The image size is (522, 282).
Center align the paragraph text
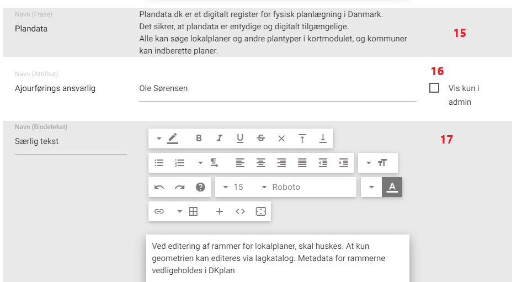click(260, 163)
